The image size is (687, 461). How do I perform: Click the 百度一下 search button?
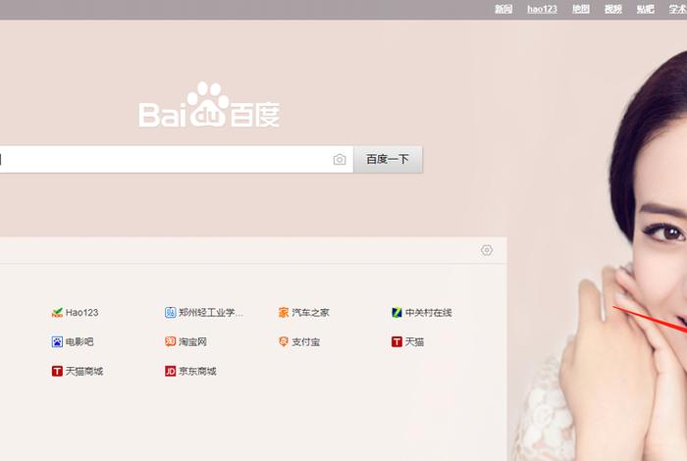(x=389, y=159)
